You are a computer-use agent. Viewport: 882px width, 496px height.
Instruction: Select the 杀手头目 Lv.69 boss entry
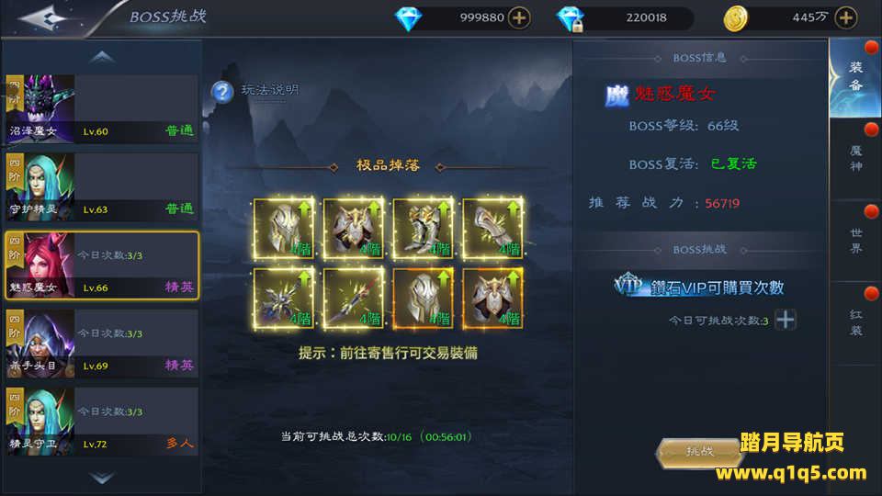coord(102,343)
